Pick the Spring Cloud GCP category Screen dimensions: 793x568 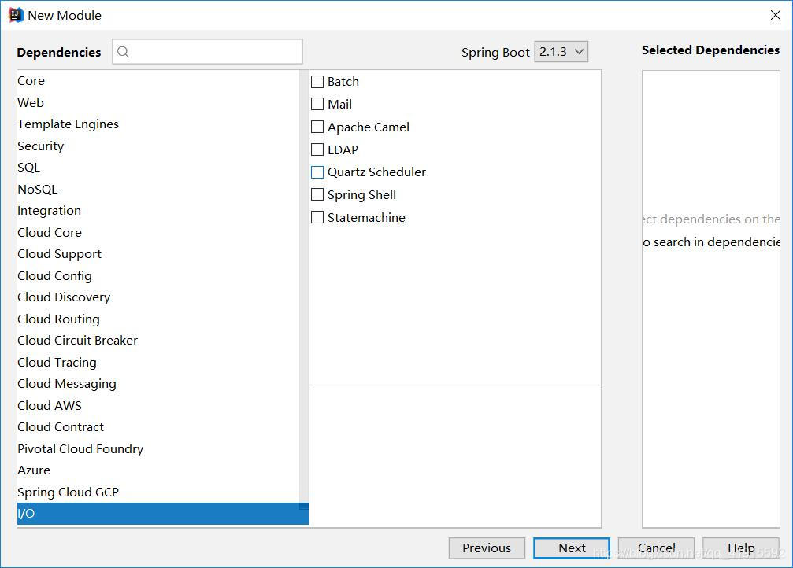click(157, 492)
